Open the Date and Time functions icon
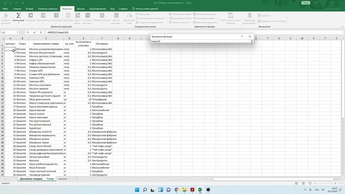345x194 pixels. 78,16
